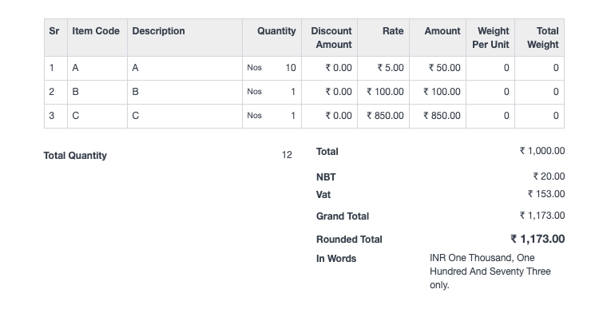Click item code A in row 1
The image size is (607, 325).
point(76,68)
